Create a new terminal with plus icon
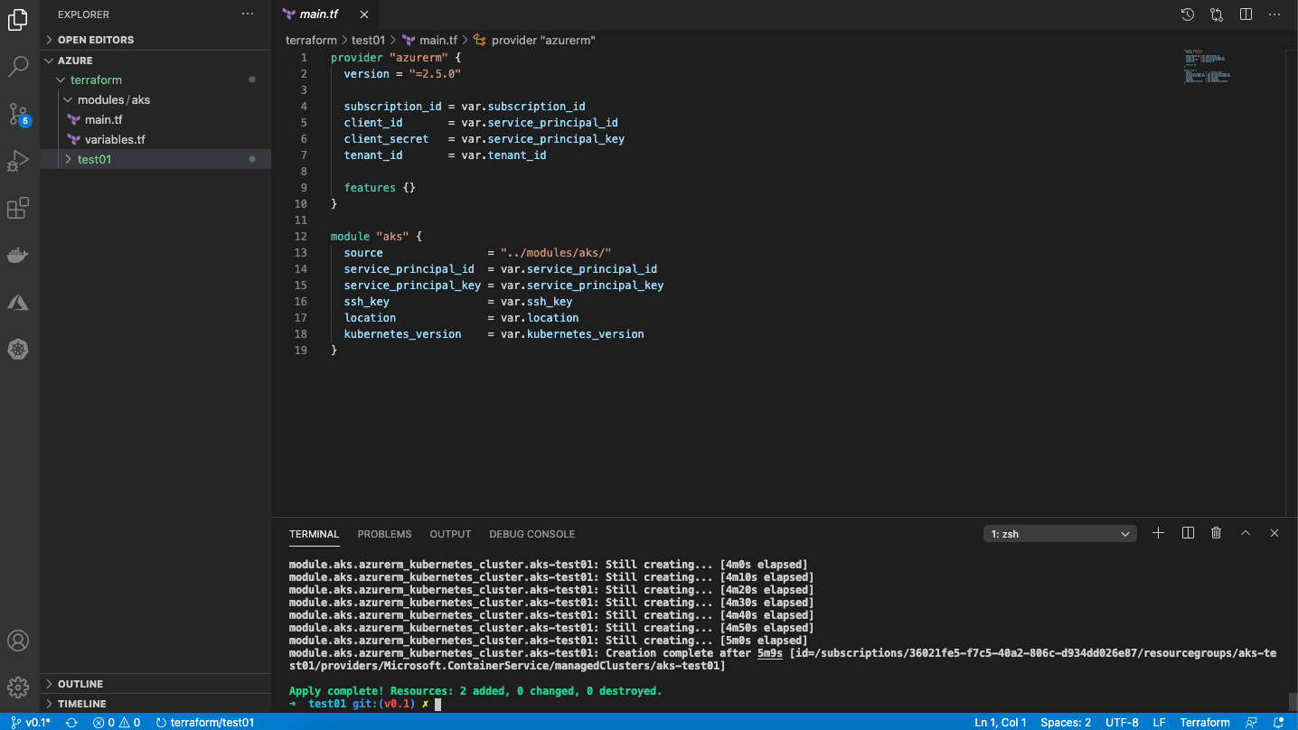 [1158, 533]
